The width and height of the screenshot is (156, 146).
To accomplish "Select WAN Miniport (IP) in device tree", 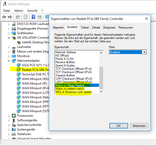I will pyautogui.click(x=34, y=84).
